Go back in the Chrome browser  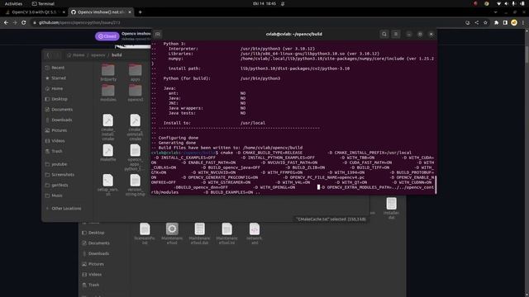click(6, 22)
